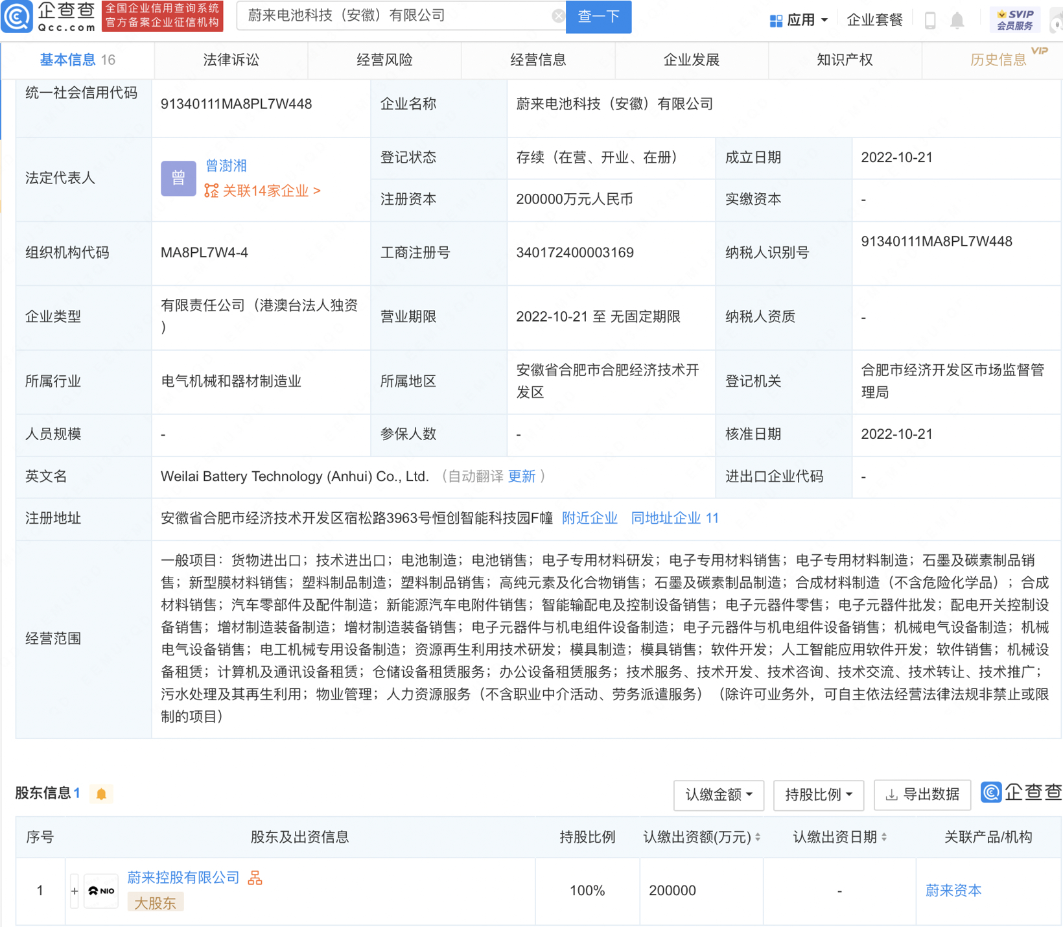Image resolution: width=1063 pixels, height=927 pixels.
Task: Switch to the 知识产权 tab
Action: (844, 60)
